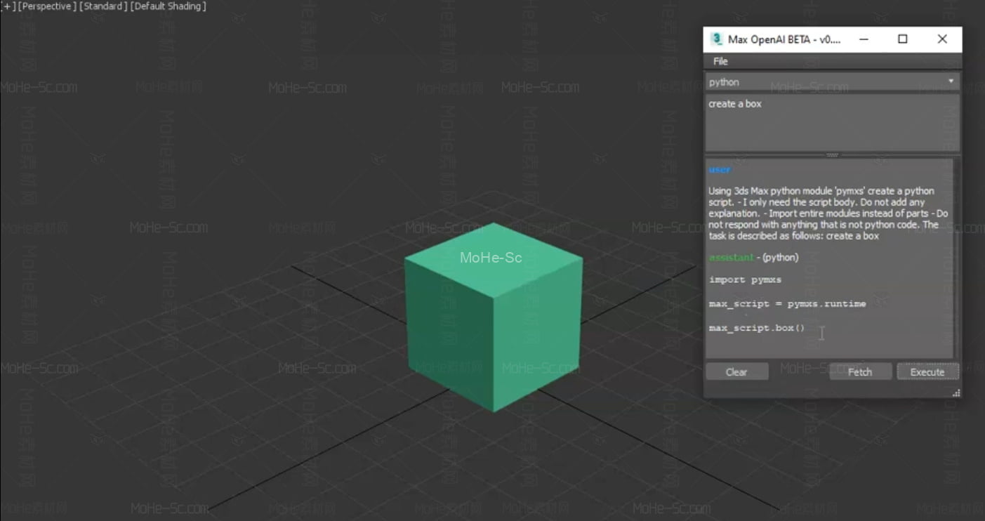The image size is (985, 521).
Task: Minimize the Max OpenAI BETA window
Action: click(x=864, y=39)
